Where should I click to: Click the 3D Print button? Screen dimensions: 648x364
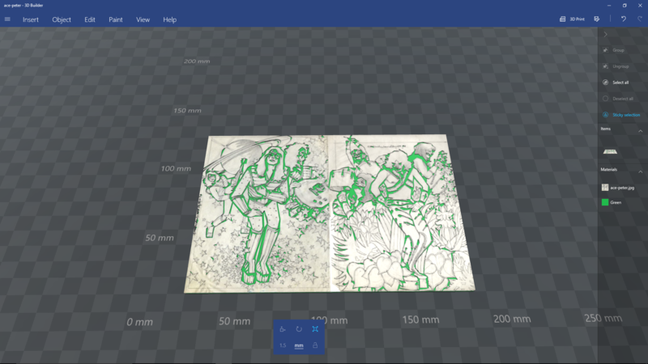571,19
